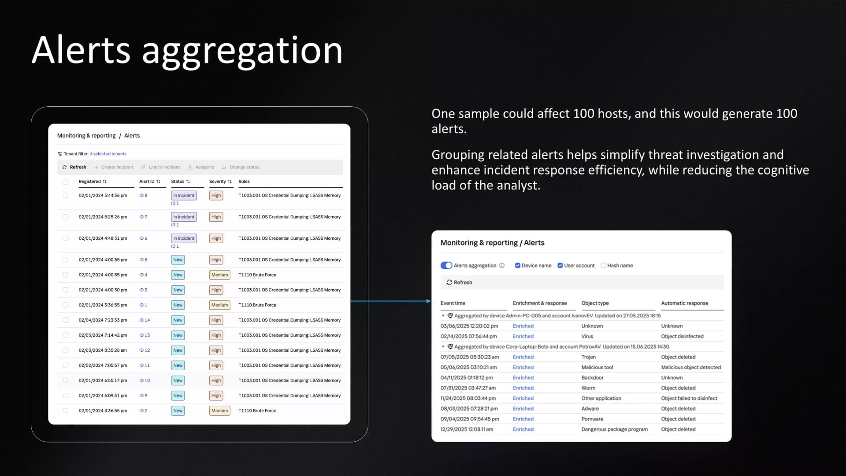The width and height of the screenshot is (846, 476).
Task: Select checkbox for alert ID 8
Action: (66, 195)
